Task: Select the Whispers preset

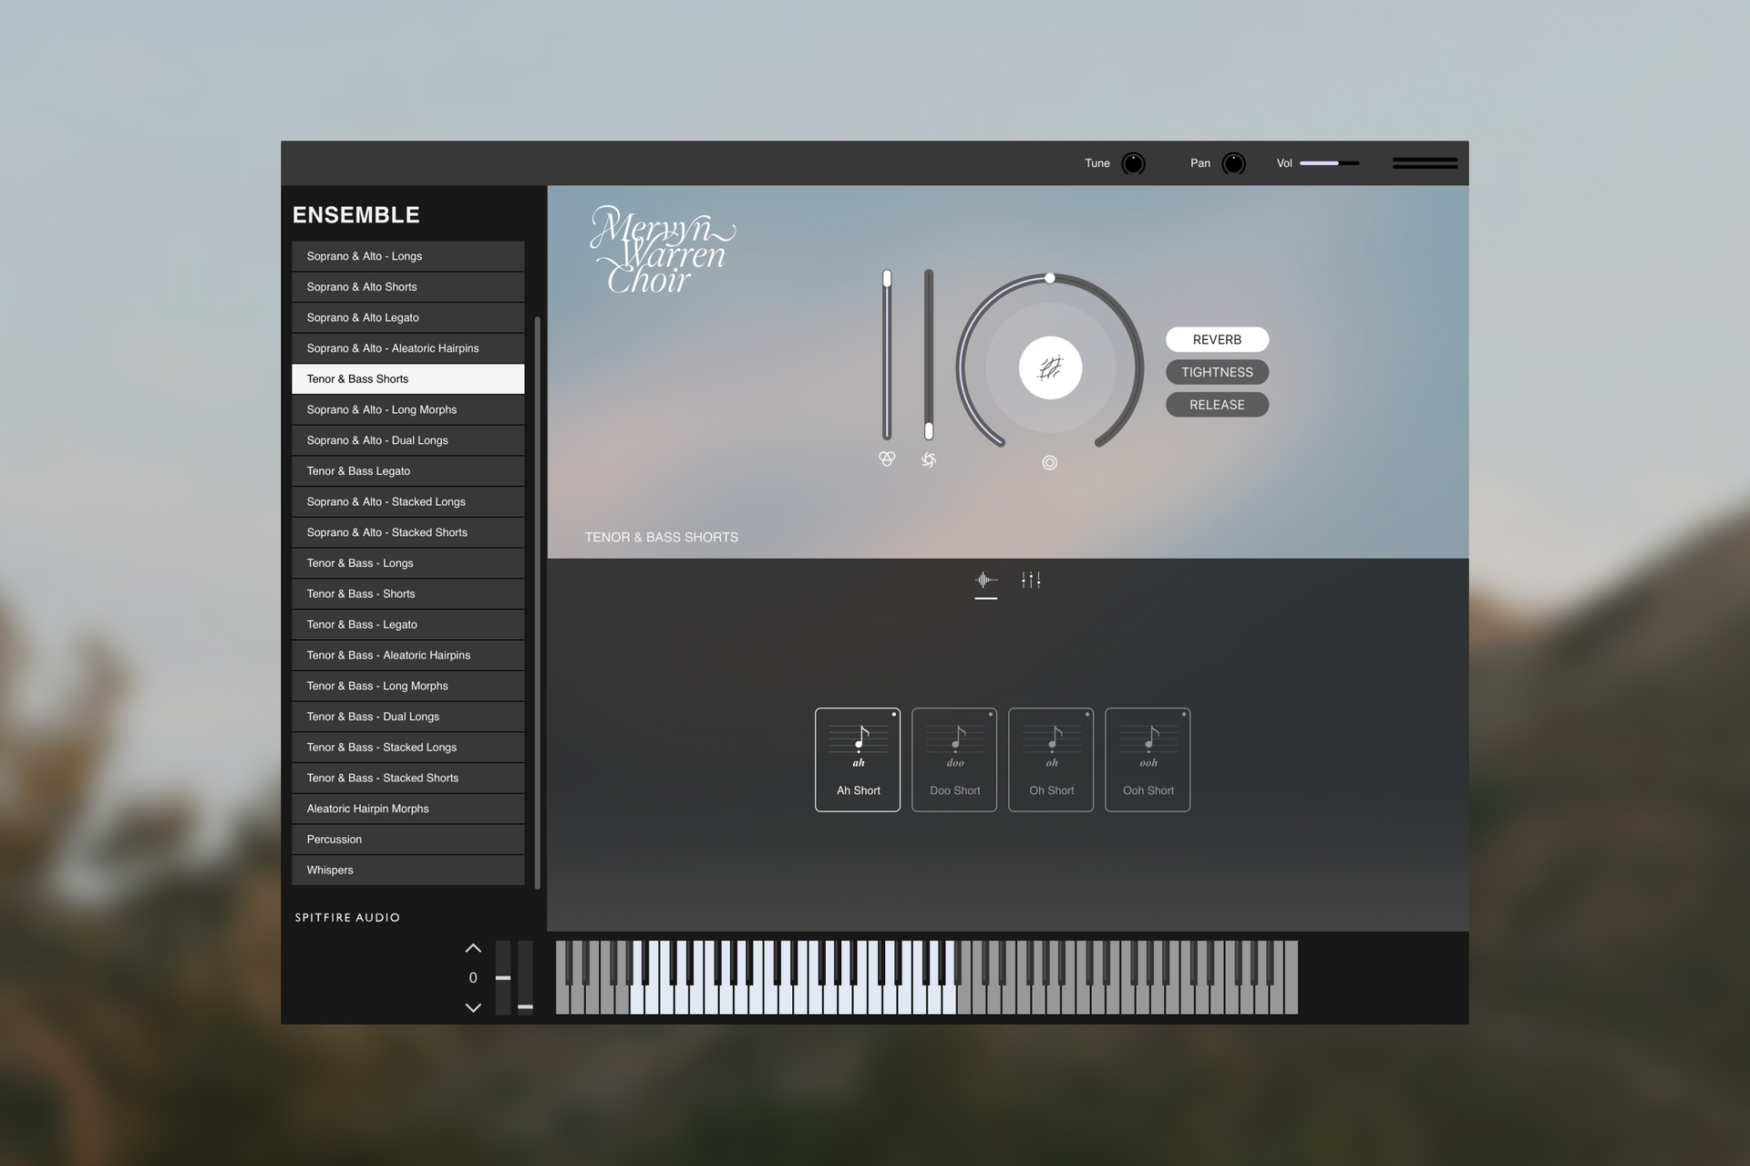Action: point(407,870)
